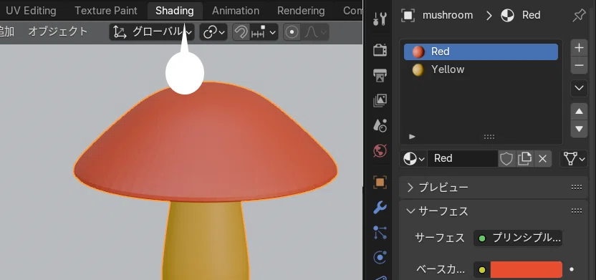Click the material list resize grip
This screenshot has height=280, width=596.
pyautogui.click(x=489, y=137)
